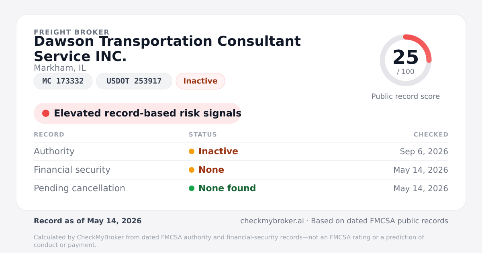
Task: Click the orange Authority status dot
Action: click(x=192, y=151)
